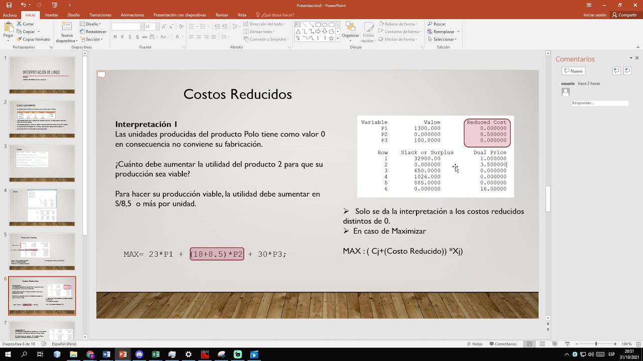Expand the shapes gallery more arrow
This screenshot has width=643, height=361.
click(x=338, y=38)
